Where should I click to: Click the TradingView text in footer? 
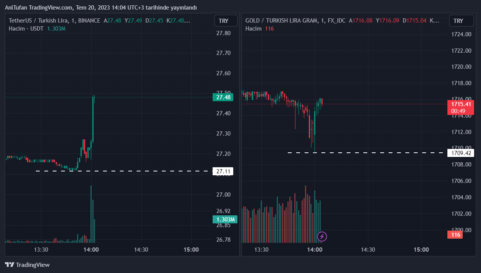point(33,265)
